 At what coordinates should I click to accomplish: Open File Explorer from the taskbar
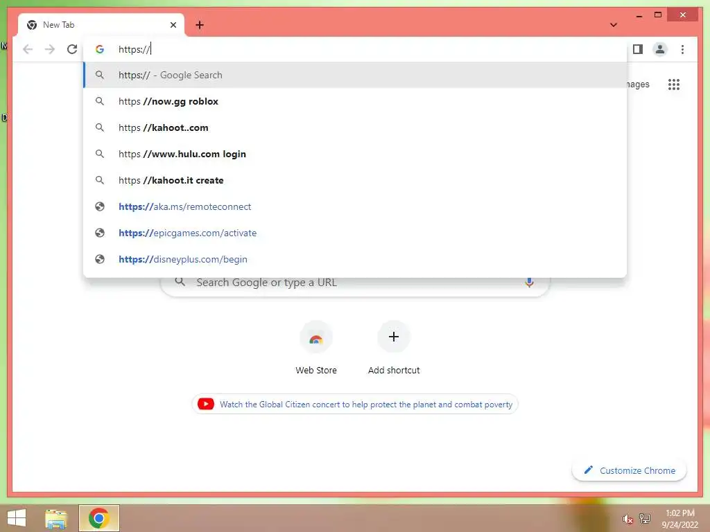tap(55, 518)
